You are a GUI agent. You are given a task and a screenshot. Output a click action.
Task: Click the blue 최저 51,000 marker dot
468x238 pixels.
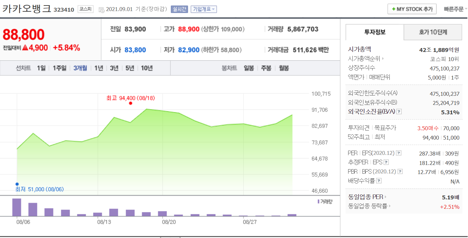17,184
